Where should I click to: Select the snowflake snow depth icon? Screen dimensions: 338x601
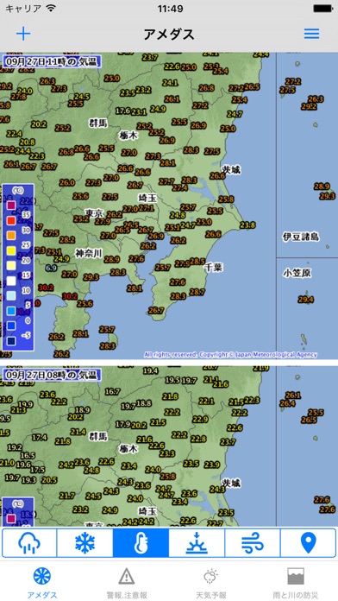(x=85, y=543)
